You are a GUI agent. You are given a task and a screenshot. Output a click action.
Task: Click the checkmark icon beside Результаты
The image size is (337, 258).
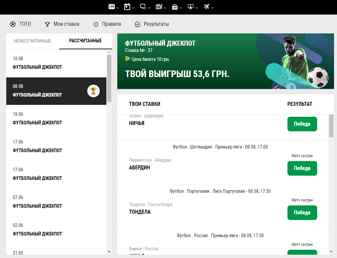(x=137, y=24)
